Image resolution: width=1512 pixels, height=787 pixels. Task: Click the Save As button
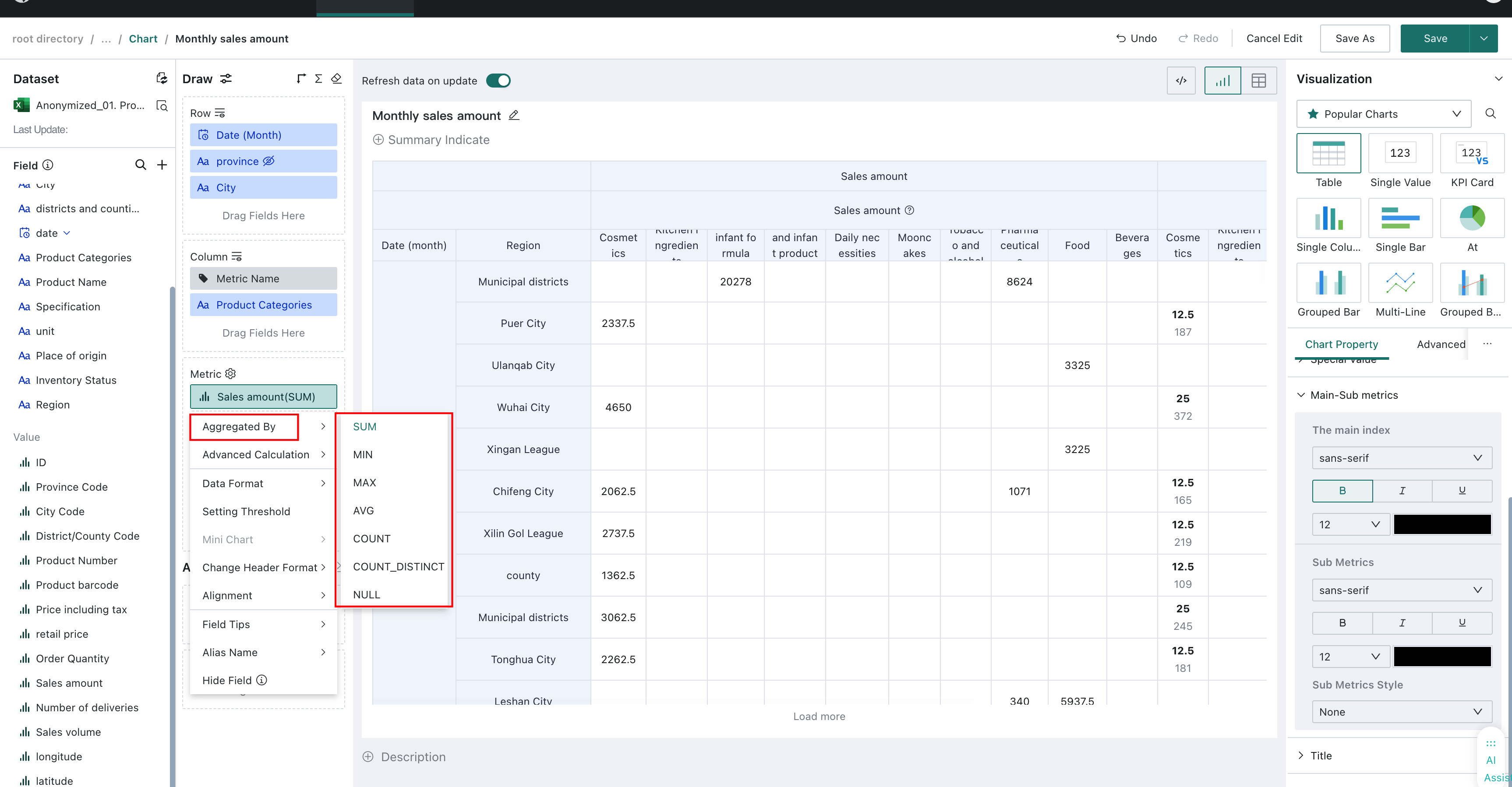[1355, 39]
